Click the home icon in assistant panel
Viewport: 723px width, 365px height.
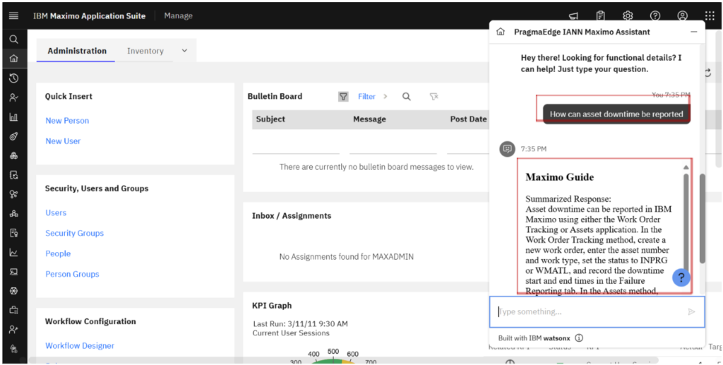[x=501, y=32]
